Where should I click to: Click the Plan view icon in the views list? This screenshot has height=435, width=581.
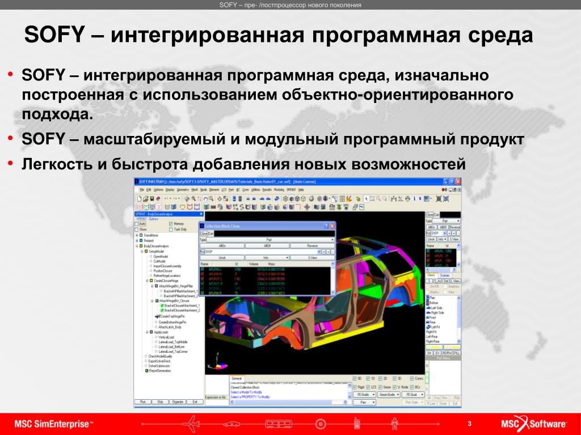pyautogui.click(x=428, y=297)
